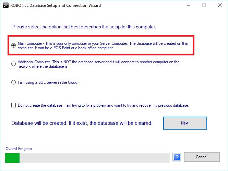Click the window title 'ROBOTILL Database Setup and Connection Wizard'
The height and width of the screenshot is (171, 228).
pos(56,5)
